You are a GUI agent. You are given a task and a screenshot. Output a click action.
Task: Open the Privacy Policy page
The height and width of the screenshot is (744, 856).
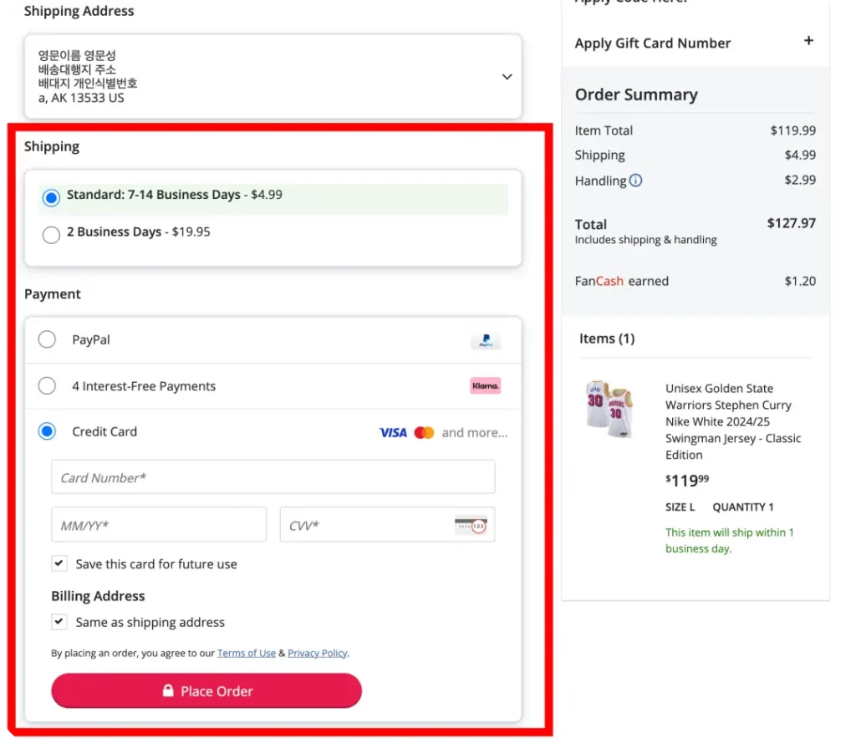tap(317, 653)
